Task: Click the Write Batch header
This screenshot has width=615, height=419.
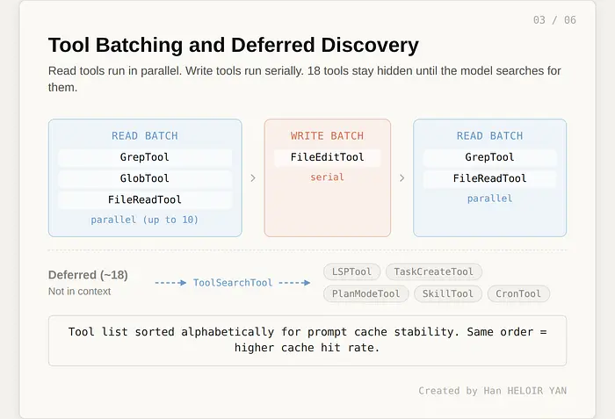Action: [x=327, y=136]
